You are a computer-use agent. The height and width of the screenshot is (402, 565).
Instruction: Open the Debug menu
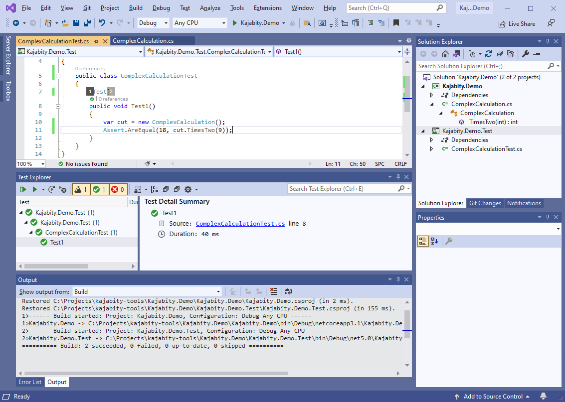tap(161, 8)
